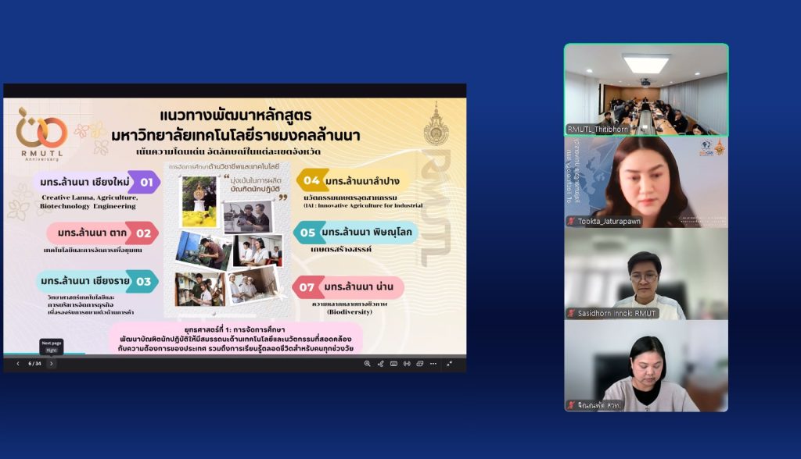Screen dimensions: 801x459
Task: Click the RMUTL_Thitibhorn name label
Action: click(598, 130)
